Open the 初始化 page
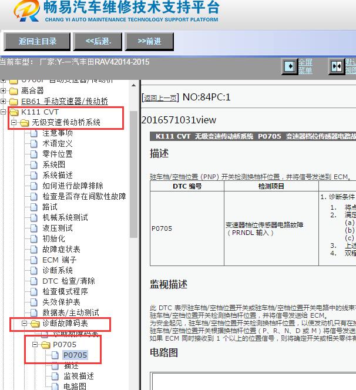356x390 pixels. pyautogui.click(x=53, y=239)
